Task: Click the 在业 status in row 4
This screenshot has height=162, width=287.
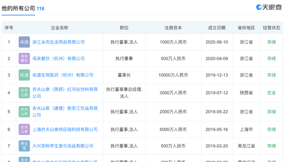Action: [x=271, y=93]
